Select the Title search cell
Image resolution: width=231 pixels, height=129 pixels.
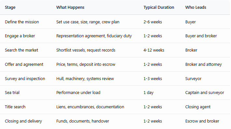pyautogui.click(x=15, y=107)
